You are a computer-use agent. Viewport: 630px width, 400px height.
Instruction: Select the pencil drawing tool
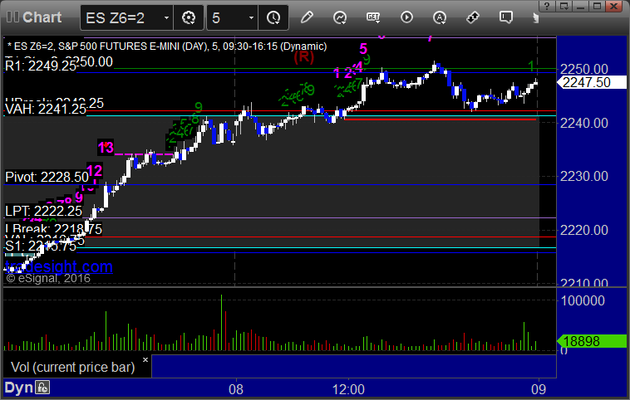tap(307, 17)
